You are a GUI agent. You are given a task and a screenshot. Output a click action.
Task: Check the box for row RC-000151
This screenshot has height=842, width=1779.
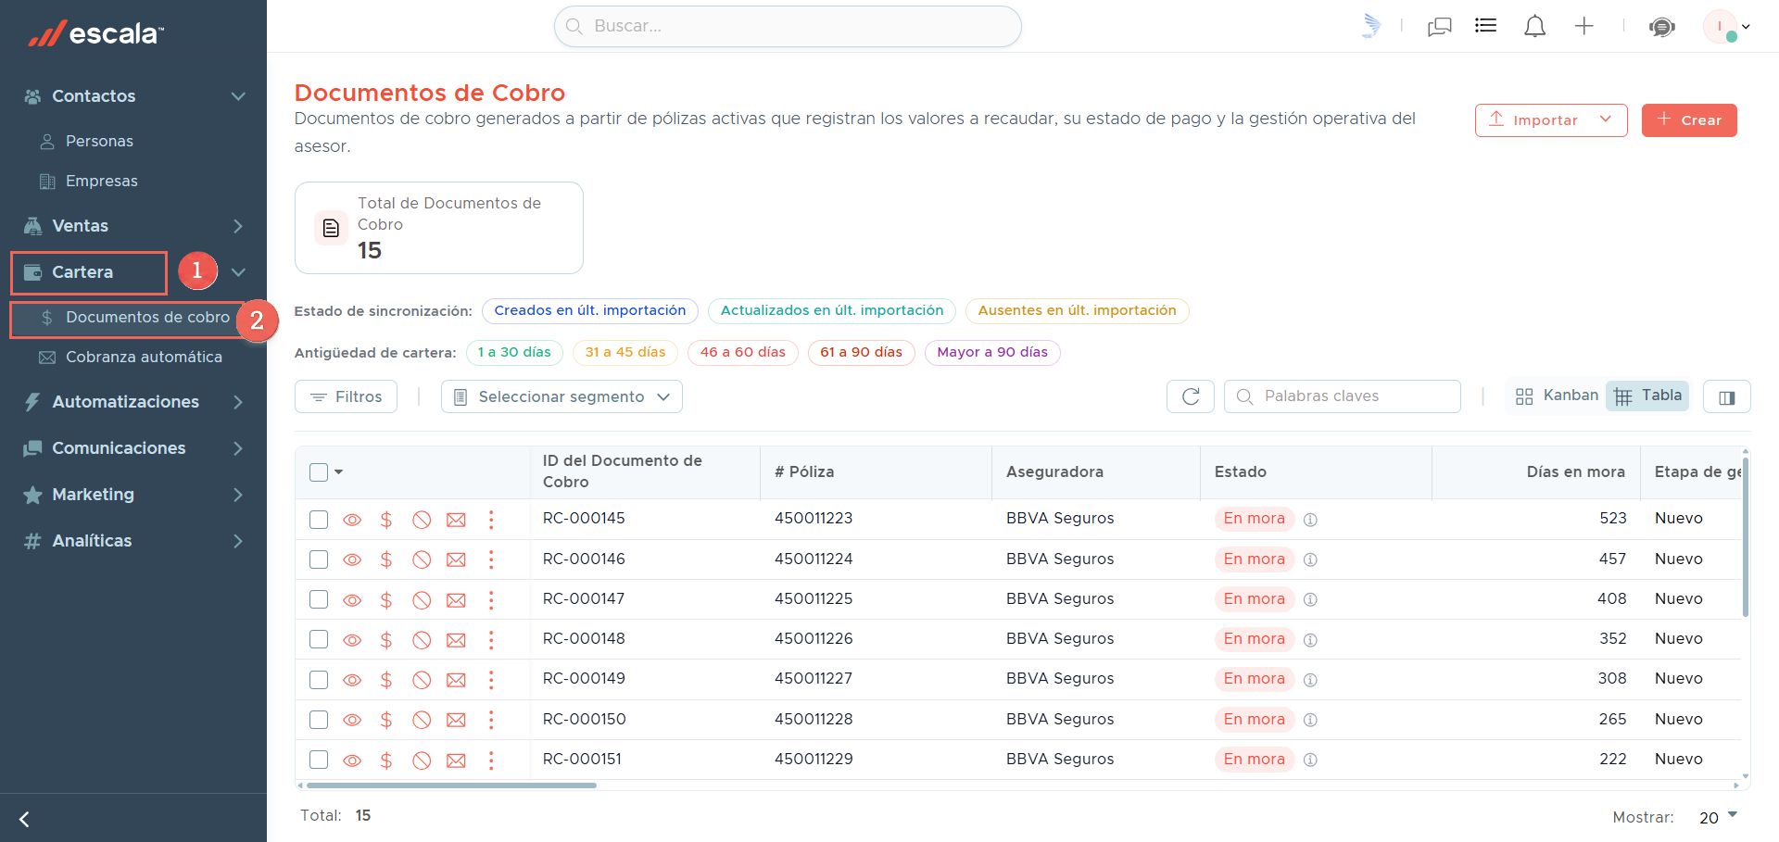pos(319,760)
